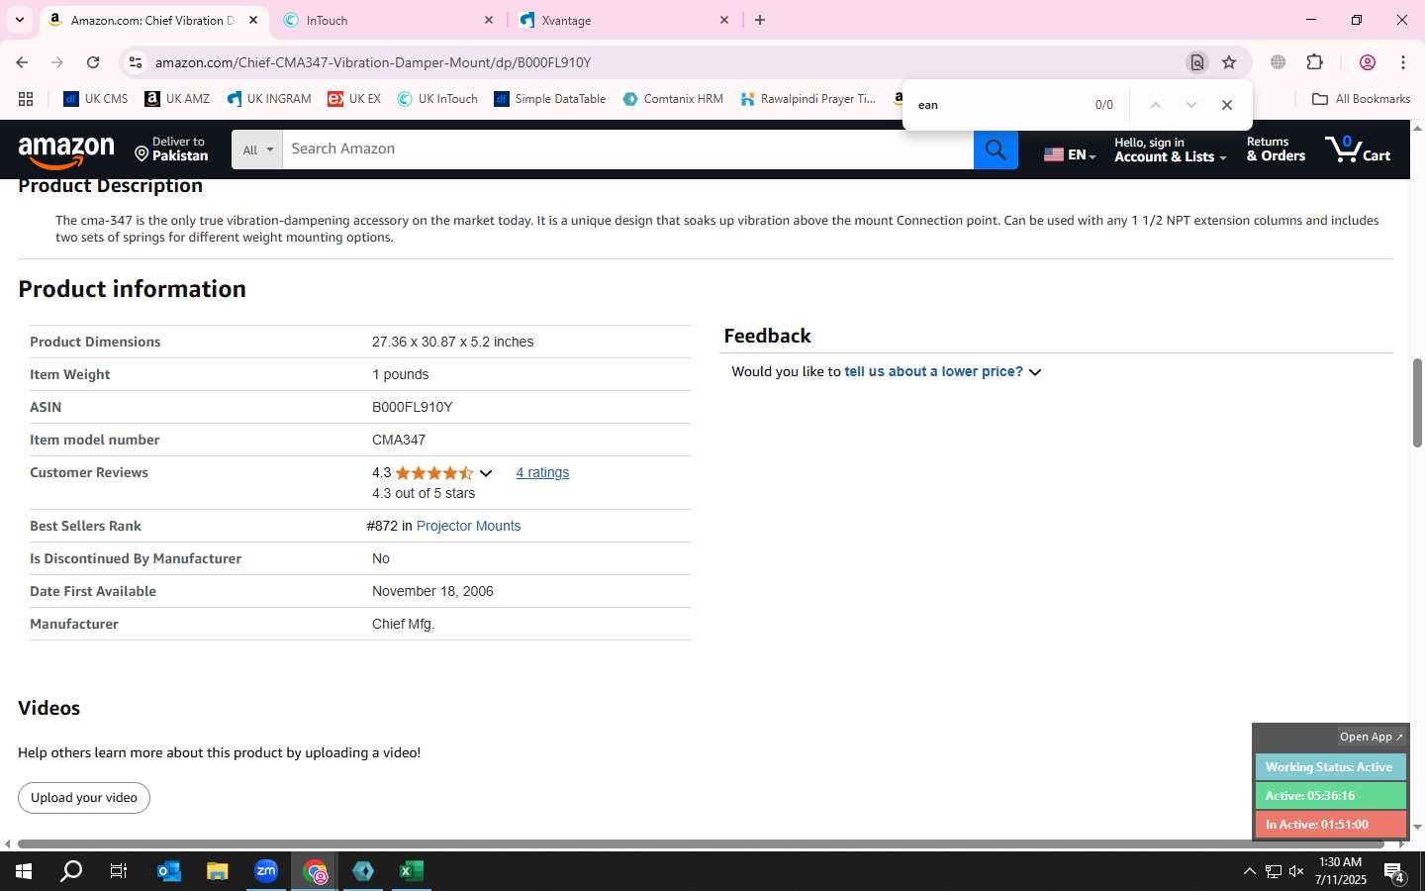Open Account & Lists dropdown
The height and width of the screenshot is (891, 1425).
(1171, 149)
